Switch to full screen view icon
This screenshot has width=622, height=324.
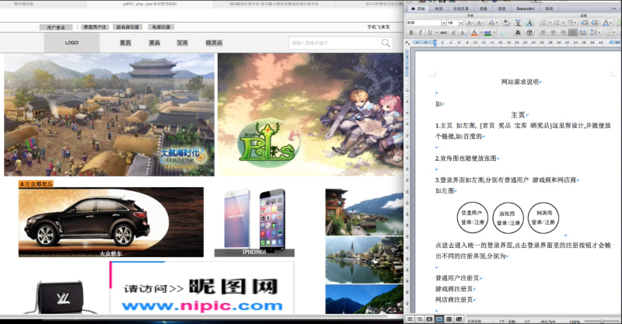pyautogui.click(x=459, y=319)
